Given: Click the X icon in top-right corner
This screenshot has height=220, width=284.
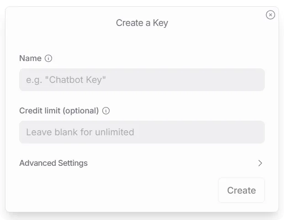Looking at the screenshot, I should tap(270, 15).
